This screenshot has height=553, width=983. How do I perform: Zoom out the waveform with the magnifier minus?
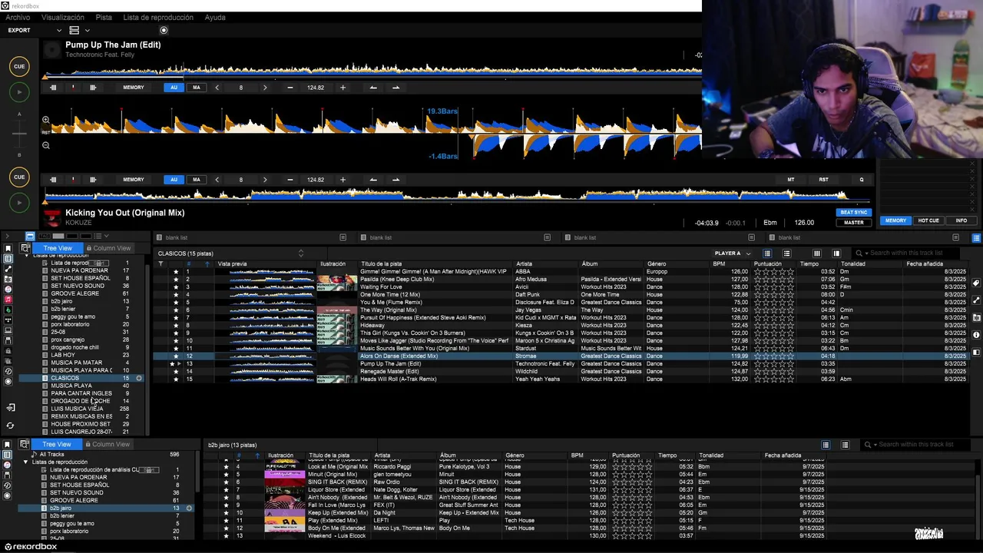coord(46,145)
